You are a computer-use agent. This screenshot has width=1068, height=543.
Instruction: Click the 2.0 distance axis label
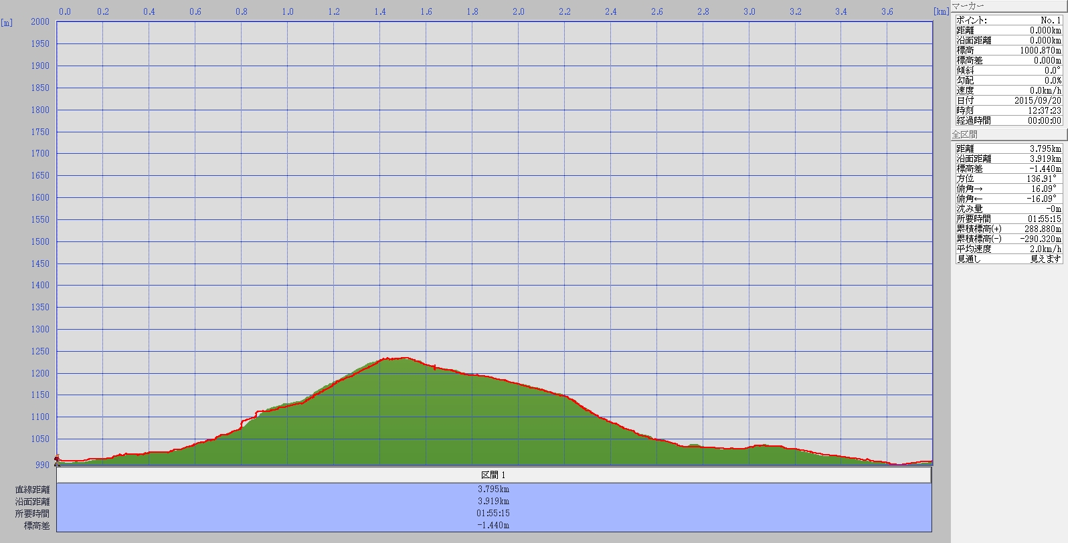click(519, 11)
